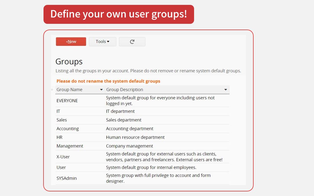Click 'System default group for internal employees.' text

coord(151,168)
